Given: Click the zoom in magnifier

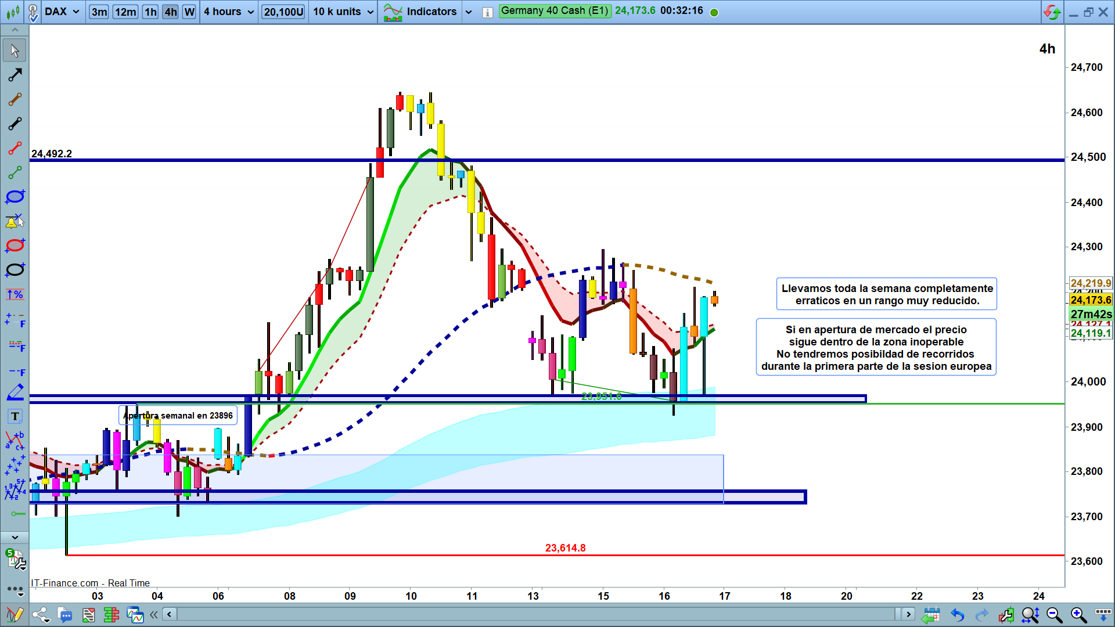Looking at the screenshot, I should (x=1078, y=615).
